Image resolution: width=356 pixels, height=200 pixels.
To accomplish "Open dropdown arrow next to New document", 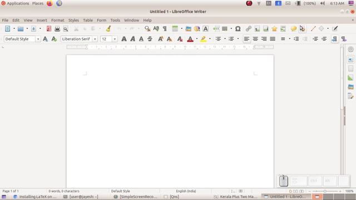I will [14, 28].
